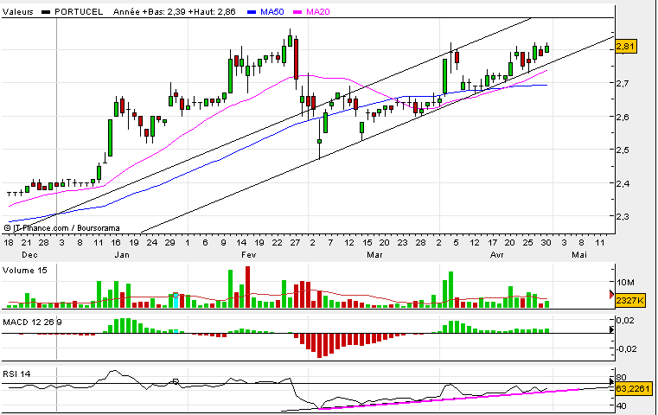658x415 pixels.
Task: Click the cyan highlighted volume bar
Action: (x=176, y=301)
